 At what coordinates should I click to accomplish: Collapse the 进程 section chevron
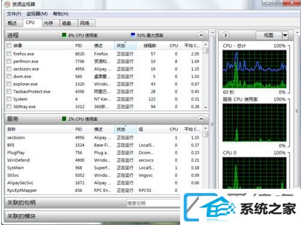(x=201, y=35)
